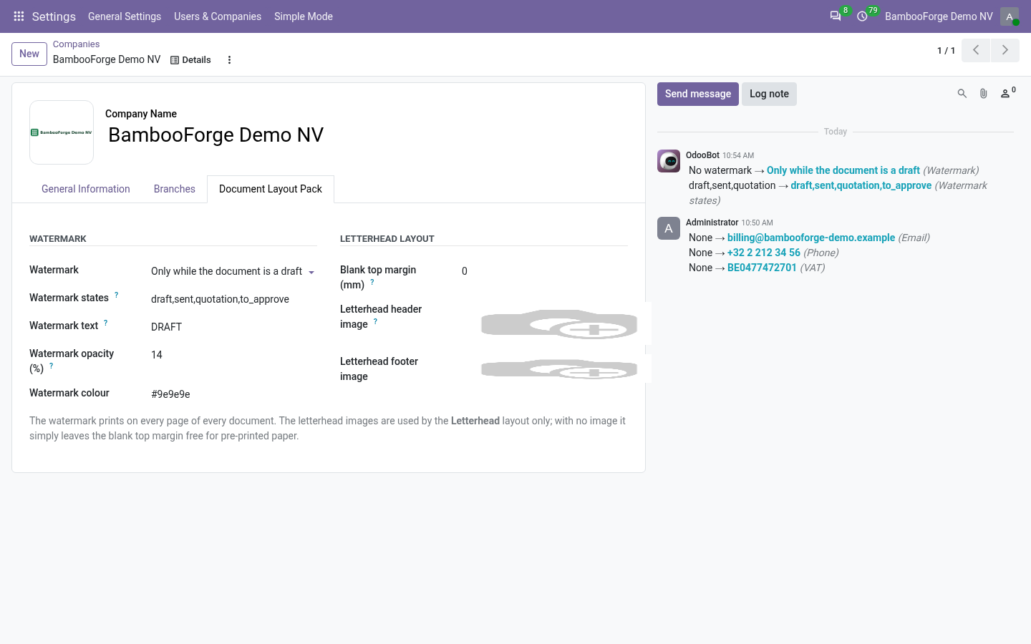
Task: Click the OdooBot avatar in chatter
Action: [669, 161]
